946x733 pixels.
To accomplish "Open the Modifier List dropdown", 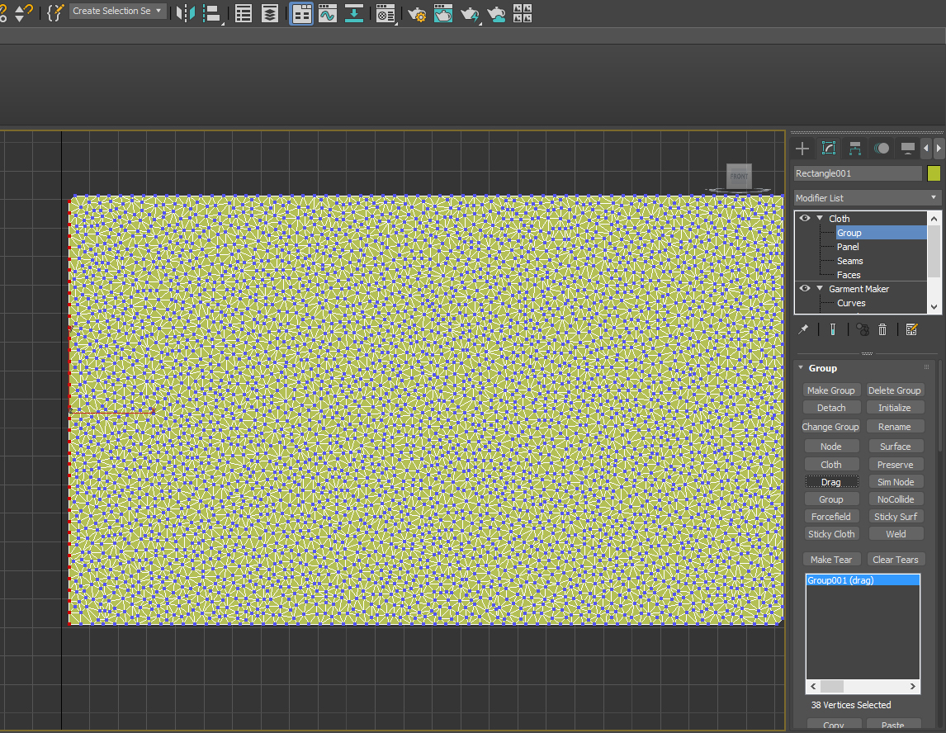I will click(867, 198).
